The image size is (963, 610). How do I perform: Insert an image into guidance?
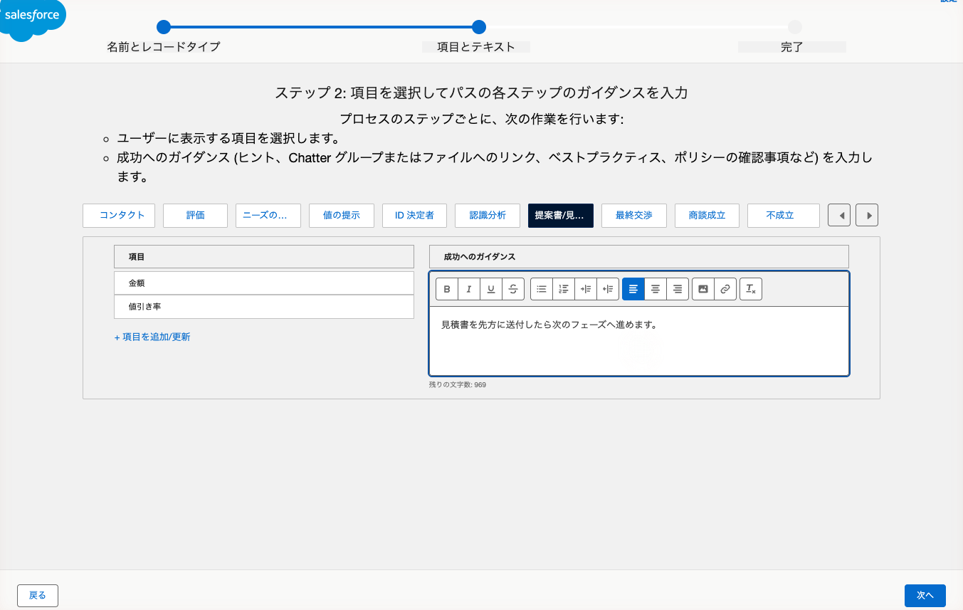[703, 289]
